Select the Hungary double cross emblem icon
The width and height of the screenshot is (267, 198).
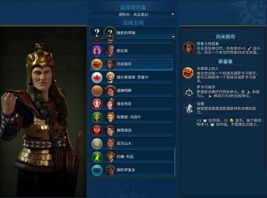(97, 117)
